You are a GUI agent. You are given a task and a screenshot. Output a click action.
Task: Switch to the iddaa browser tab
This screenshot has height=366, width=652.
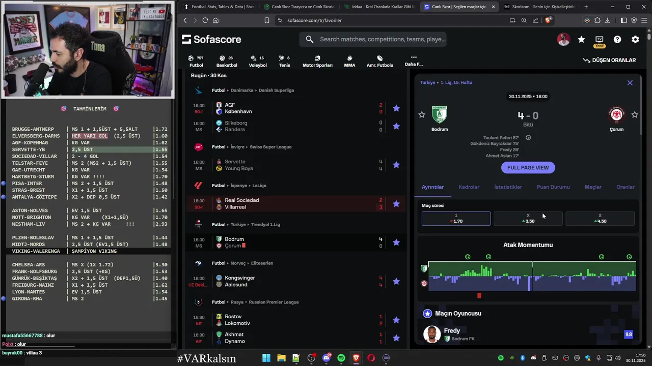379,7
